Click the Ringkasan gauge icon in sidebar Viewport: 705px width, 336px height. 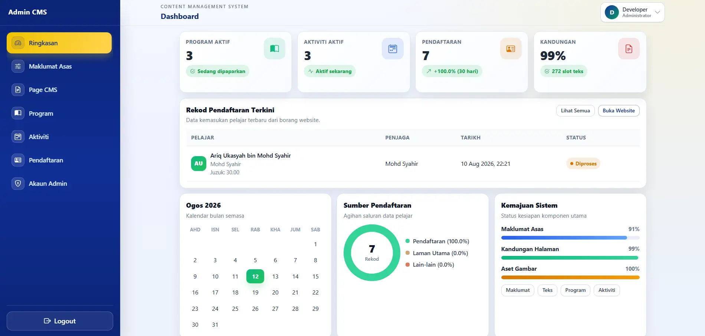coord(18,43)
